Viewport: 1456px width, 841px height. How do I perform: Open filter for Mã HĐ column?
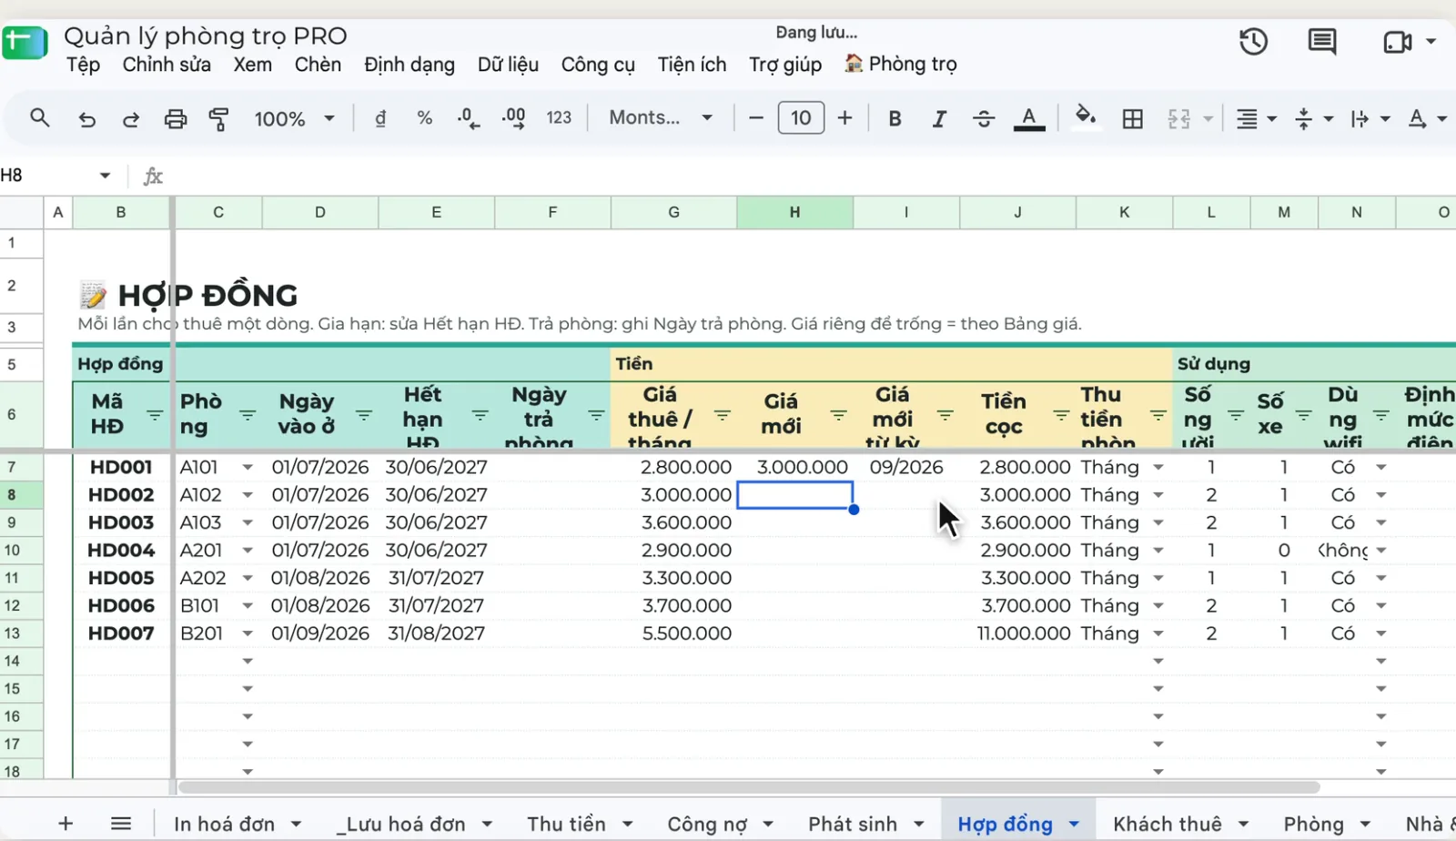pos(155,415)
